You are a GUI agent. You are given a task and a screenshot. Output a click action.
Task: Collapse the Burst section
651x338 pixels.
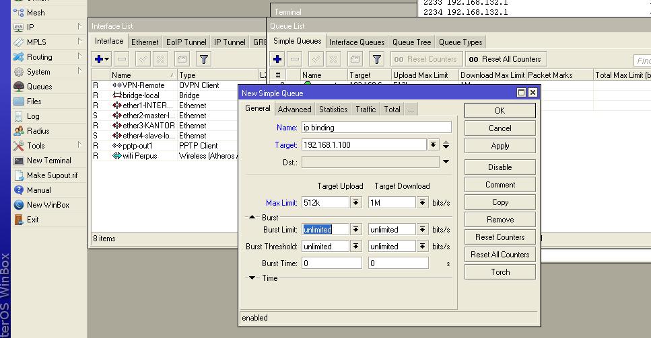click(252, 217)
